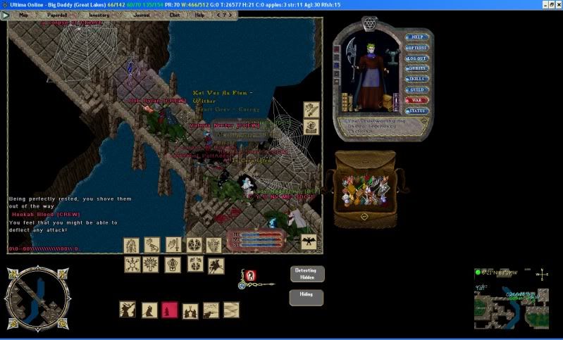
Task: Open the Paperdoll menu item
Action: [x=57, y=15]
